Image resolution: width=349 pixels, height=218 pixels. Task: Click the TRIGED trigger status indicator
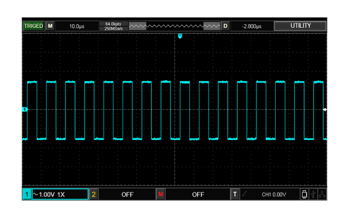[33, 26]
